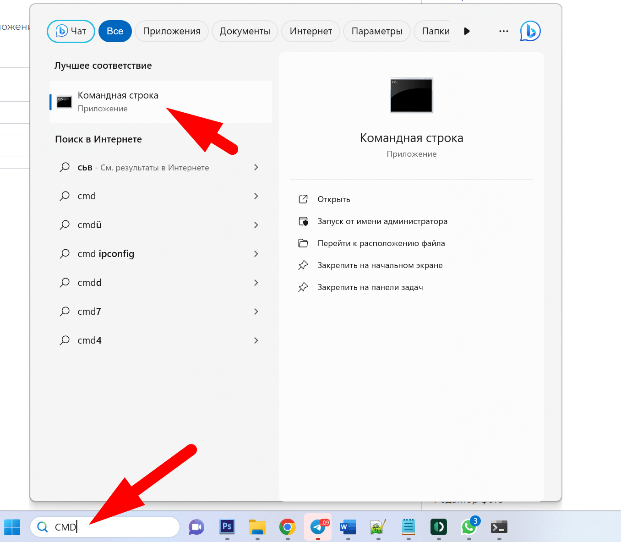
Task: Open the three-dots more options menu
Action: click(504, 31)
